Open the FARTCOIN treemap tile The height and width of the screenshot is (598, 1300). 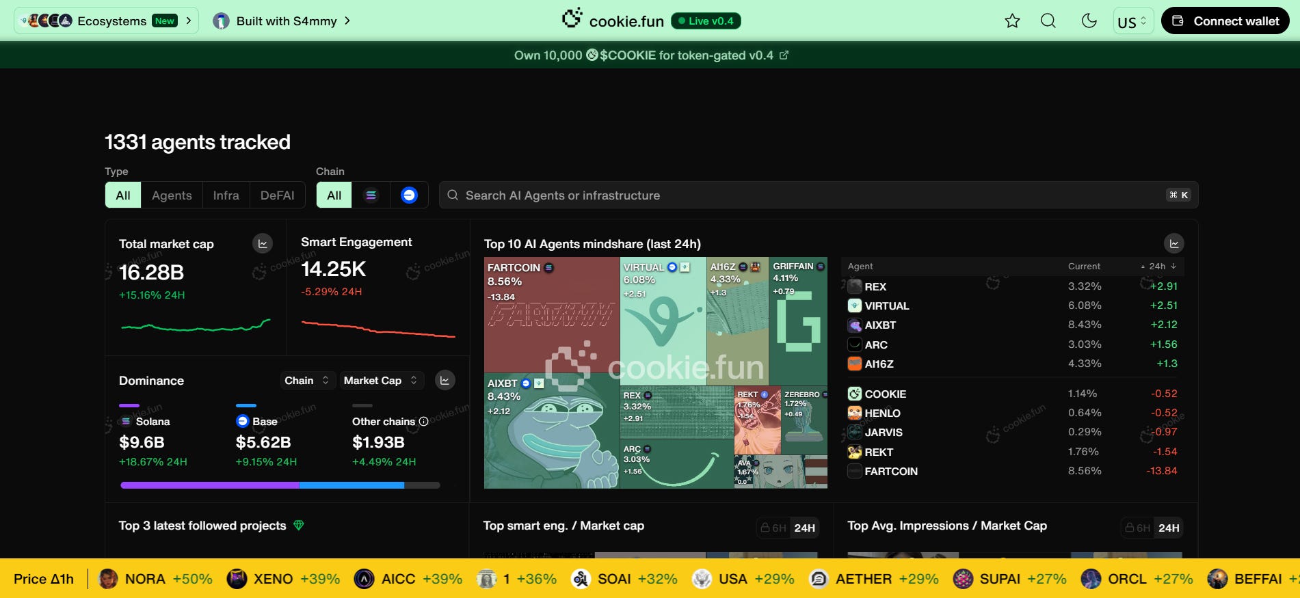[551, 314]
